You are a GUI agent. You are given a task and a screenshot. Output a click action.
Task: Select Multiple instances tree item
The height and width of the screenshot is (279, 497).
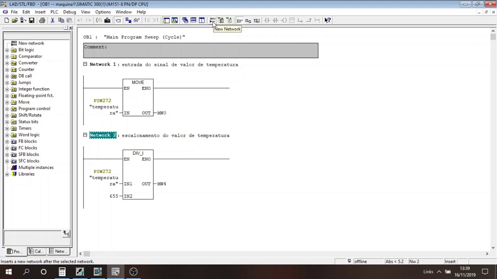(x=36, y=167)
